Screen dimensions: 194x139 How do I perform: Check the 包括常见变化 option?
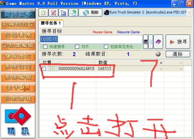pos(106,47)
